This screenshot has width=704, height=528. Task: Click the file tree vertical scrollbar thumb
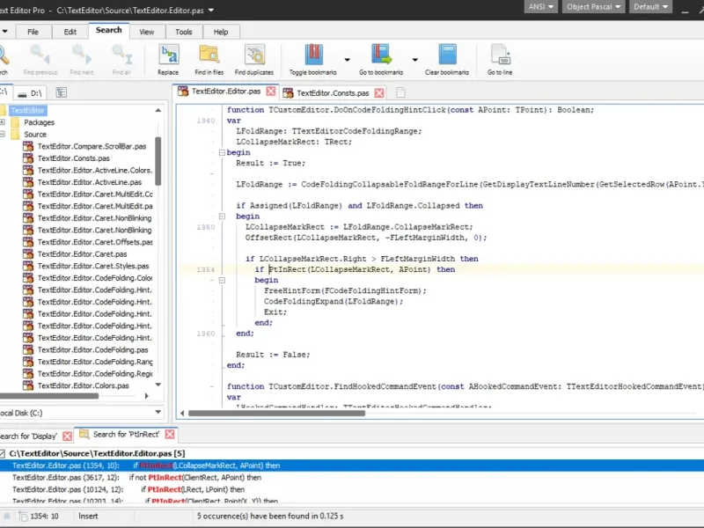click(158, 161)
